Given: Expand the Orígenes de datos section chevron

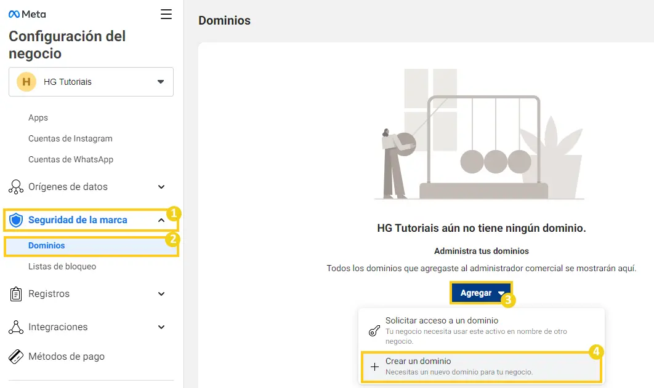Looking at the screenshot, I should [x=161, y=187].
